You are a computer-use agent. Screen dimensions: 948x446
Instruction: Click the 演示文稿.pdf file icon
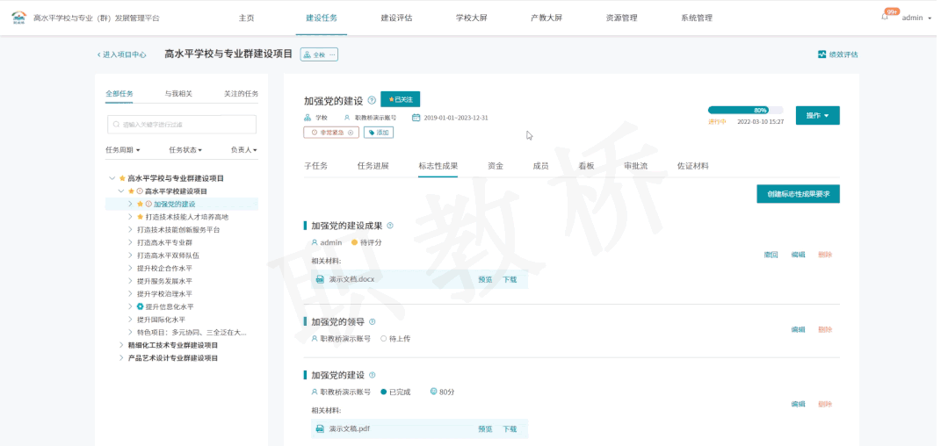[x=320, y=428]
